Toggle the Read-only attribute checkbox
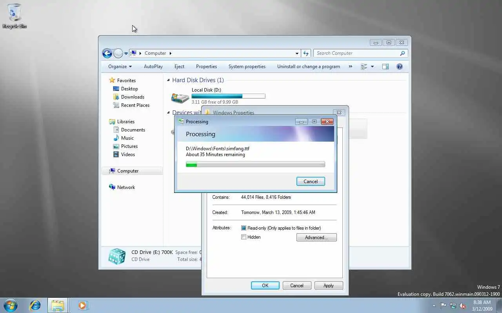The width and height of the screenshot is (502, 313). [244, 228]
